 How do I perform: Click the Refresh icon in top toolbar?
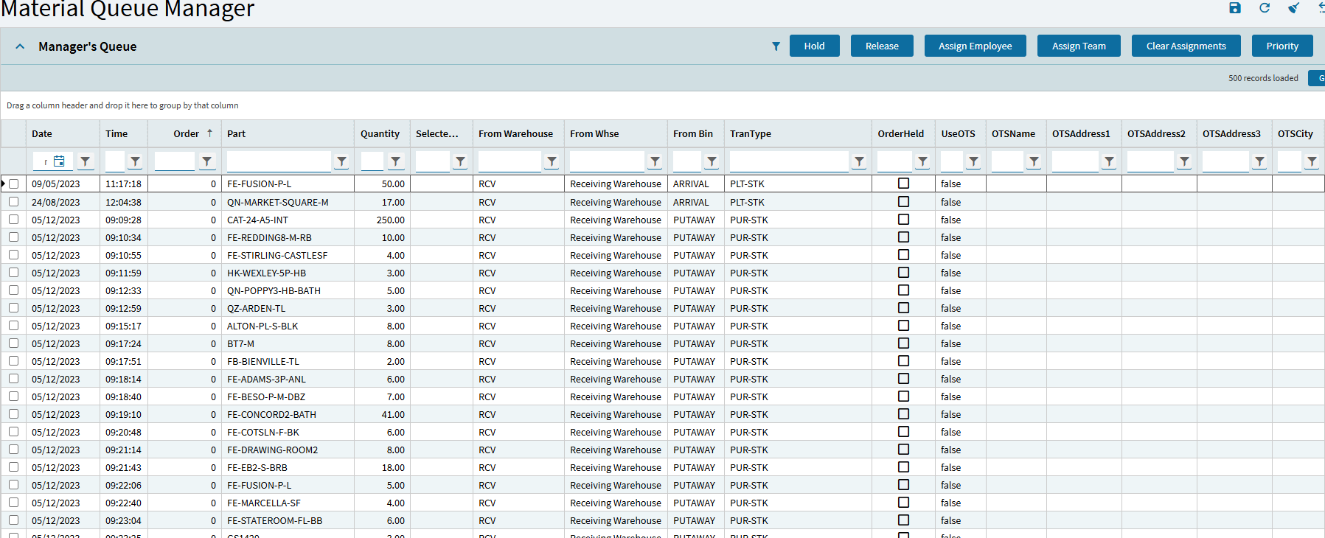[1265, 8]
